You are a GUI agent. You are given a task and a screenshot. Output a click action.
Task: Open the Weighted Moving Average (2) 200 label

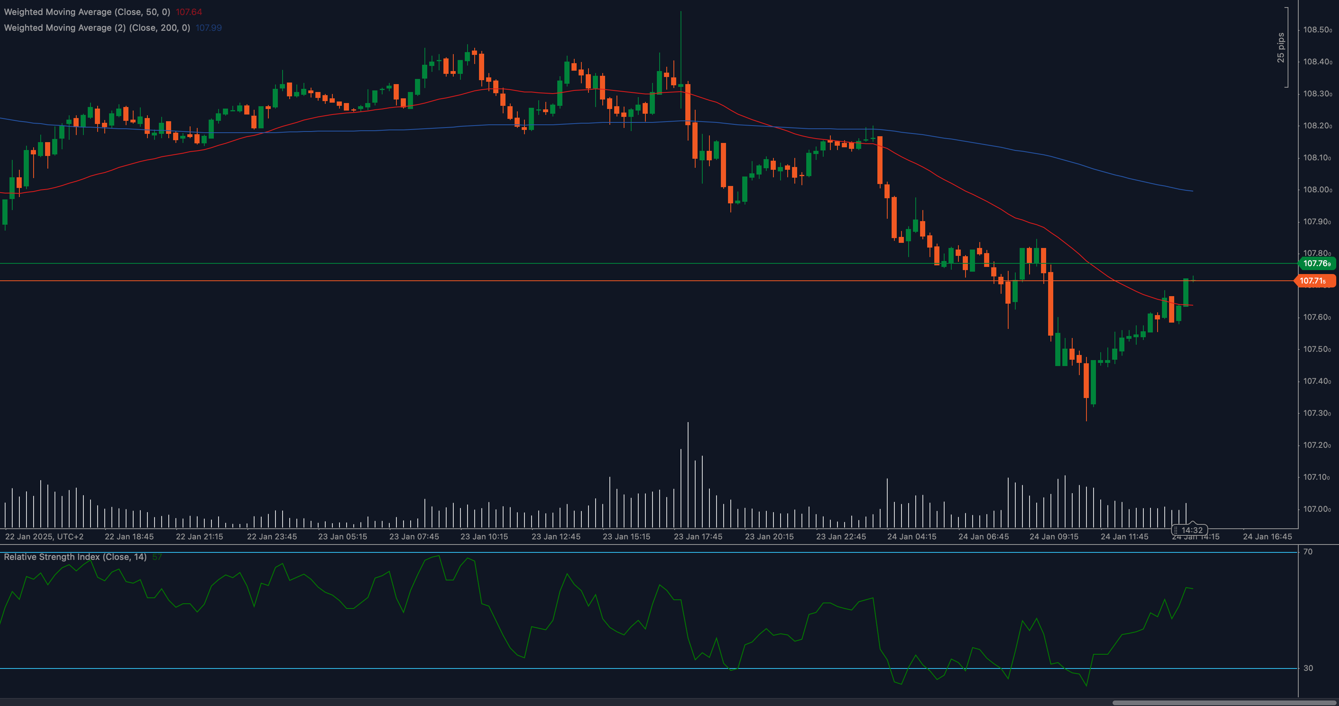(x=97, y=28)
